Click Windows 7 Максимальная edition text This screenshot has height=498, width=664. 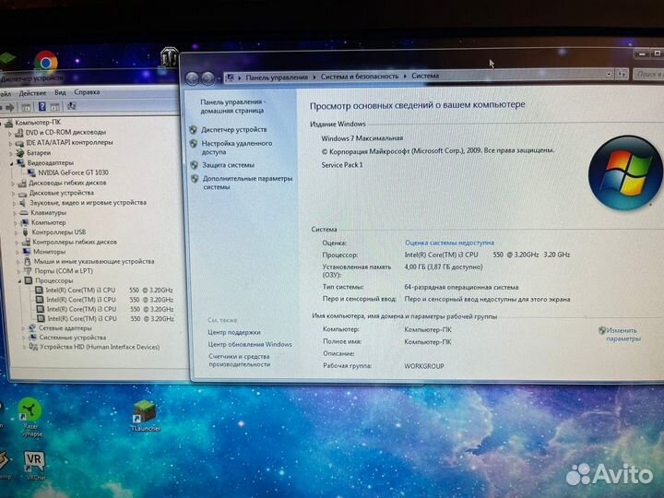(x=362, y=138)
